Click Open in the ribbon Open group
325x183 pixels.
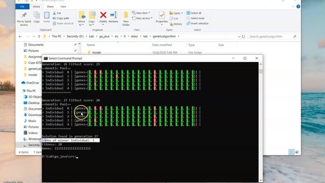pyautogui.click(x=176, y=13)
